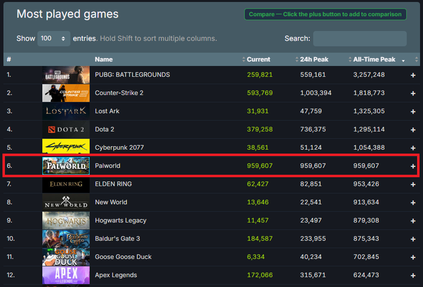This screenshot has width=423, height=287.
Task: Add New World to comparison with plus
Action: pyautogui.click(x=413, y=203)
